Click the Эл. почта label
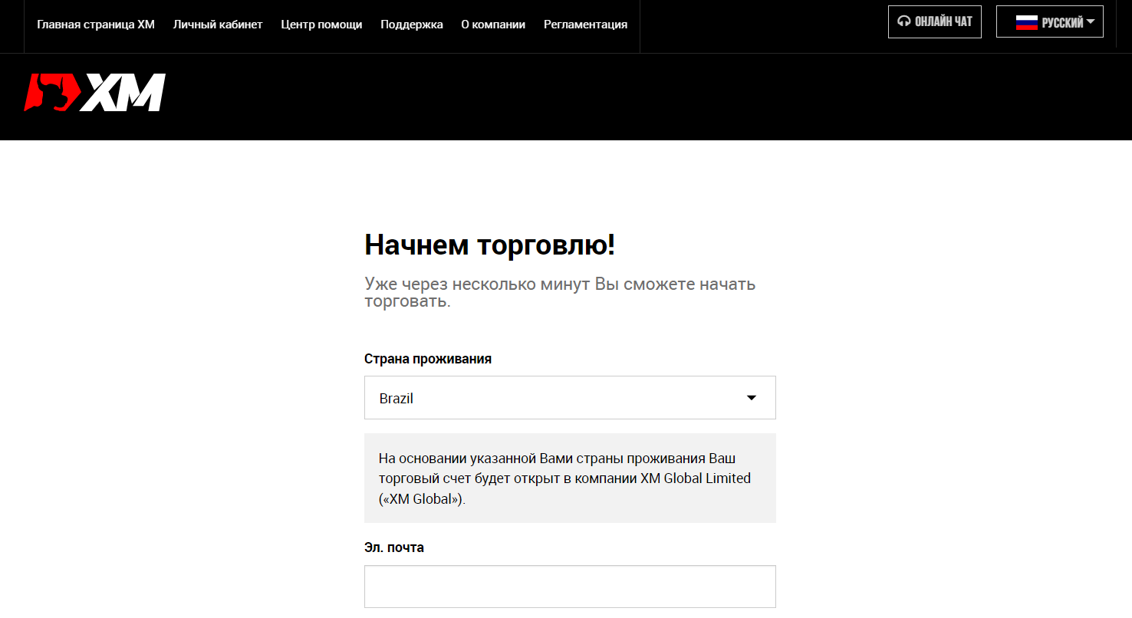 [394, 547]
